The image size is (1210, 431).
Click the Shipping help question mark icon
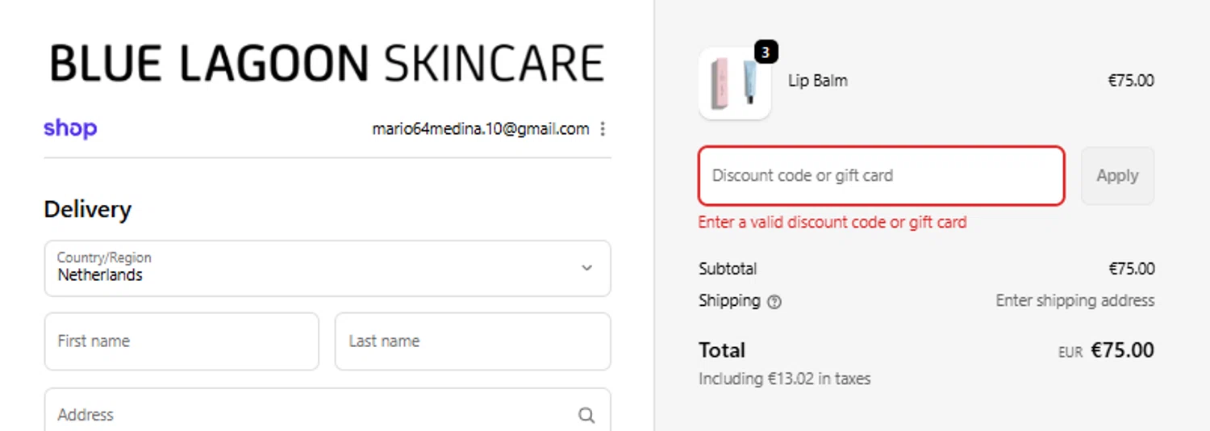[774, 302]
